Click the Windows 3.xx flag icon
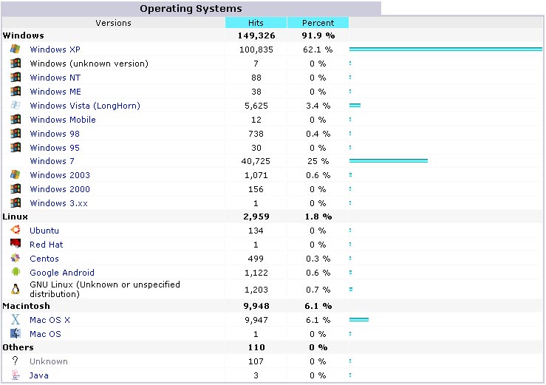 [x=16, y=202]
